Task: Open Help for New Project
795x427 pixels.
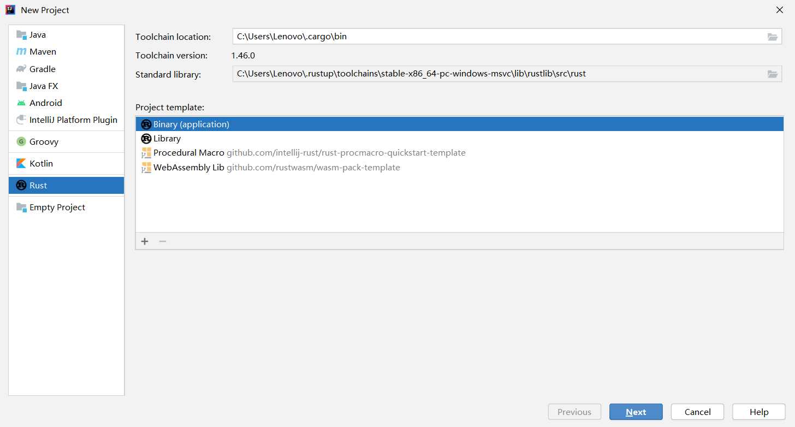Action: pyautogui.click(x=759, y=412)
